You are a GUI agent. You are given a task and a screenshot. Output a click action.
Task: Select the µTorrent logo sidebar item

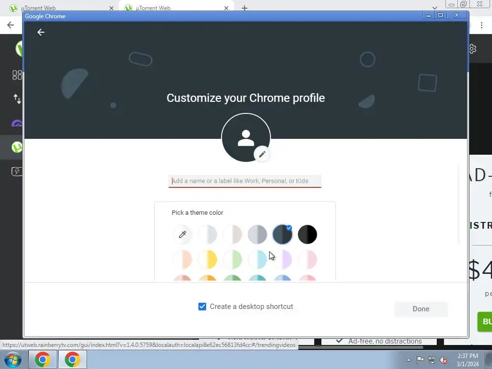[x=17, y=147]
